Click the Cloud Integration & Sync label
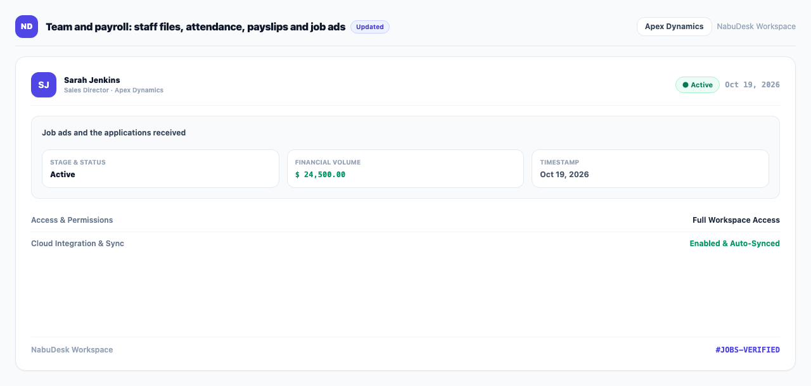This screenshot has height=386, width=811. click(x=77, y=244)
